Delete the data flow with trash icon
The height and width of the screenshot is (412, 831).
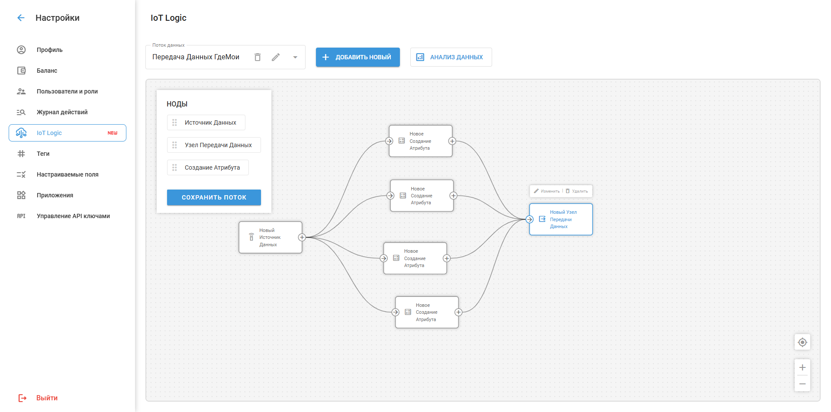click(258, 57)
